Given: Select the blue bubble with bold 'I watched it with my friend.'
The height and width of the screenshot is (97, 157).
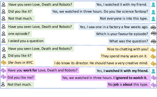Looking at the screenshot, I should 123,71.
